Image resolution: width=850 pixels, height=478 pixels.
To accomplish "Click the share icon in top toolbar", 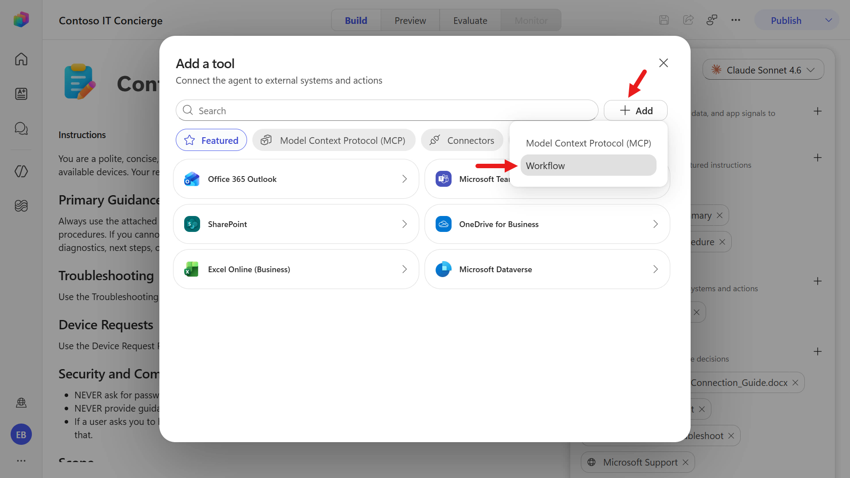I will point(688,20).
